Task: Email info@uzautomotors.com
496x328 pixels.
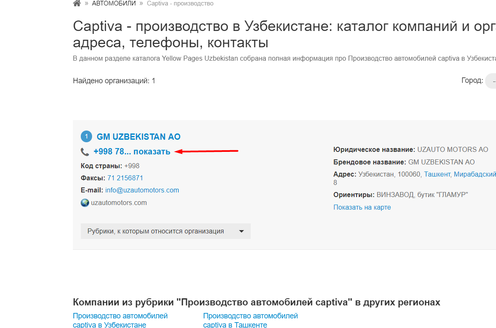Action: click(x=142, y=190)
